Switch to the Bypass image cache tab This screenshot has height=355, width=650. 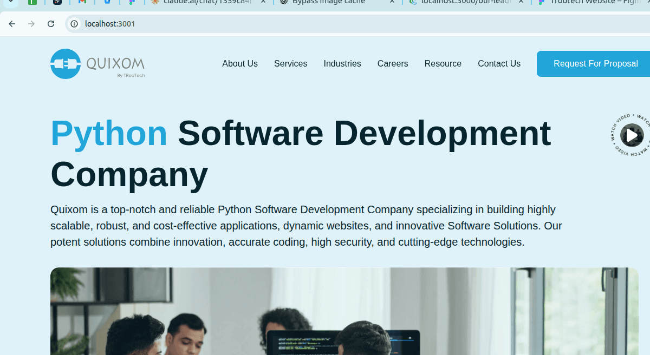coord(336,2)
